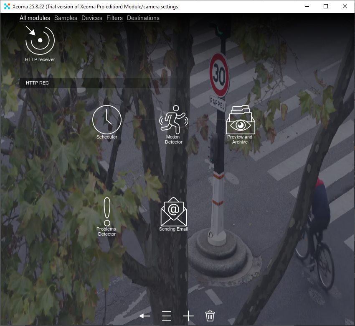Open the Scheduler module settings
Image resolution: width=355 pixels, height=326 pixels.
point(107,120)
